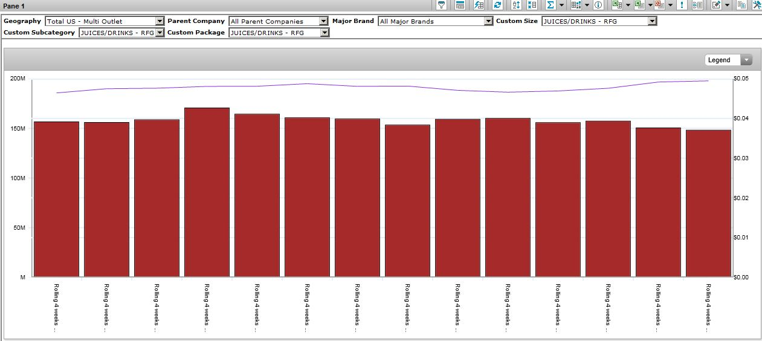Open the Geography dropdown
Screen dimensions: 762x341
(x=160, y=21)
